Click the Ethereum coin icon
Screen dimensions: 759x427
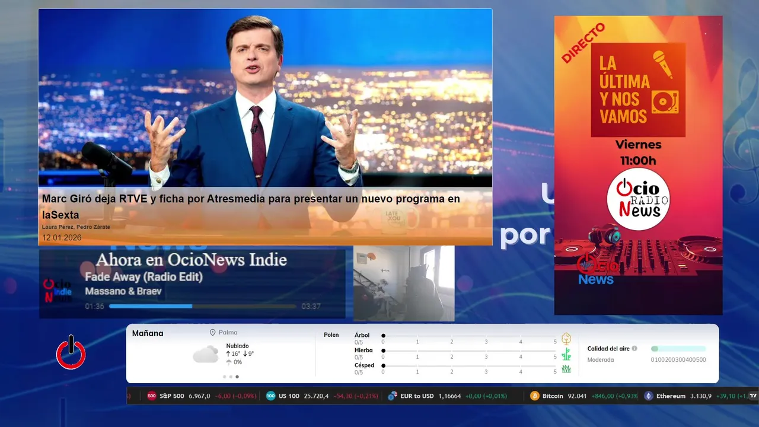click(649, 396)
